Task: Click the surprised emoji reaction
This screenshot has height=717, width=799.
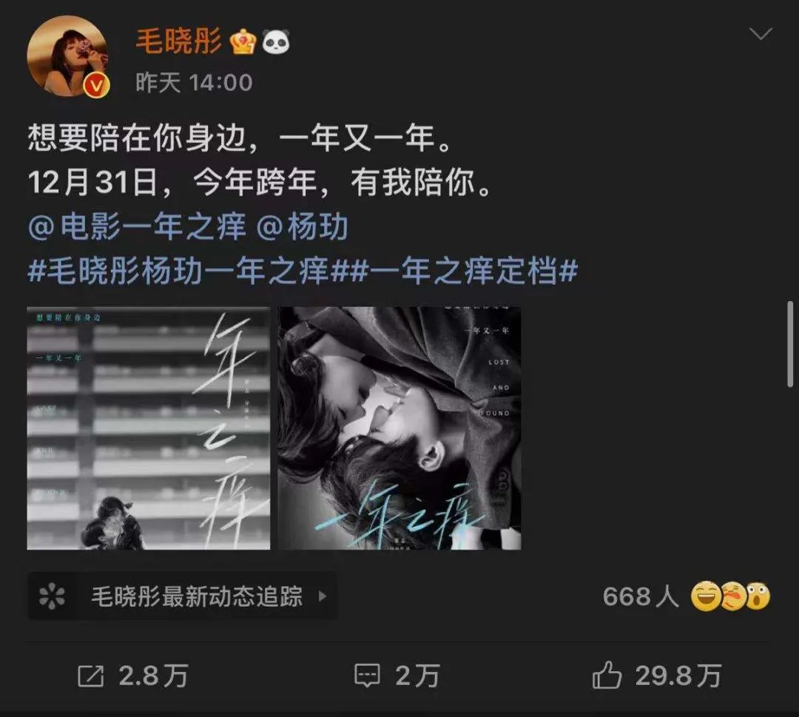Action: click(758, 596)
